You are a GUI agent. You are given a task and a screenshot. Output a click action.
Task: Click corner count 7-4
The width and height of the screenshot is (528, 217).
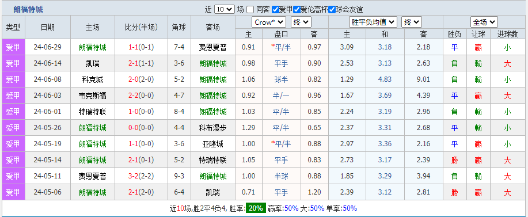[179, 47]
